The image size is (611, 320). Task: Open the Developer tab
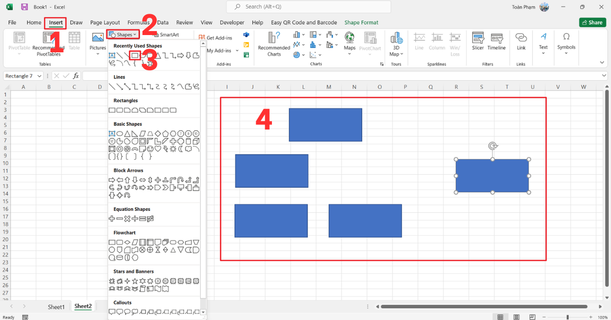232,22
